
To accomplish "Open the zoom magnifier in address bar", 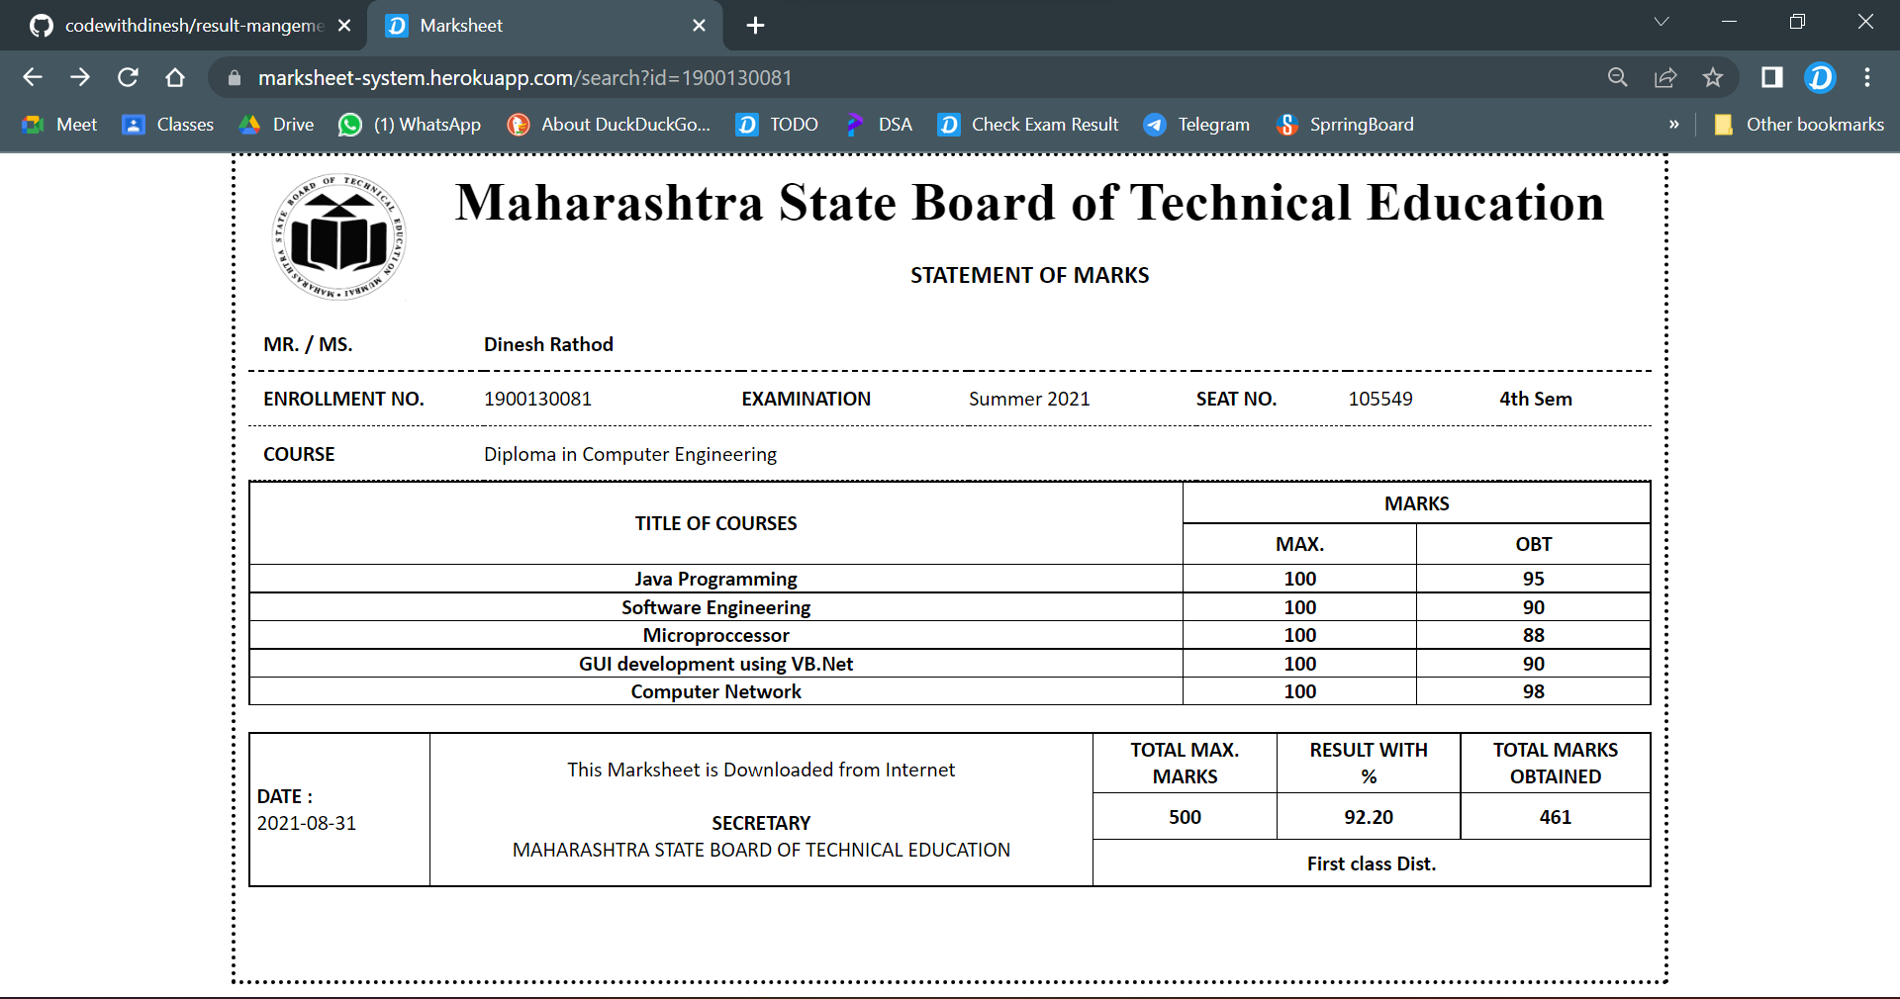I will point(1618,77).
